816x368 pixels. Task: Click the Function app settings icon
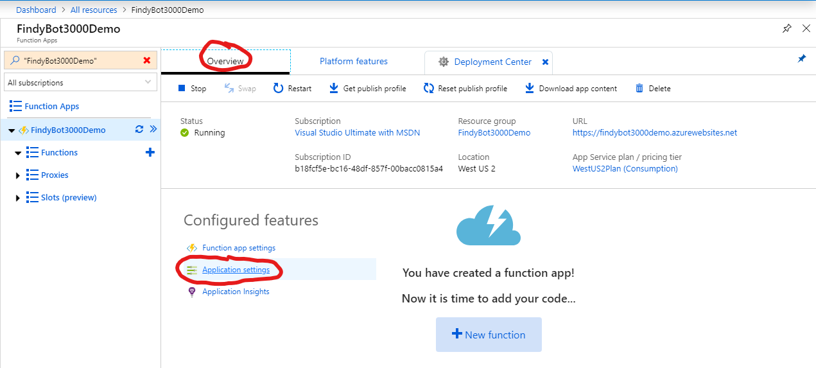tap(191, 248)
